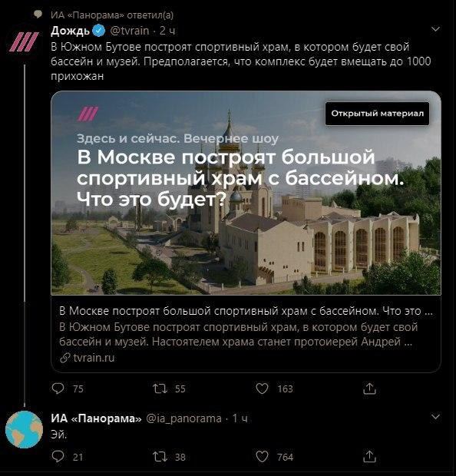The width and height of the screenshot is (456, 476).
Task: Share the ИА «Панорама» reply
Action: click(x=369, y=456)
